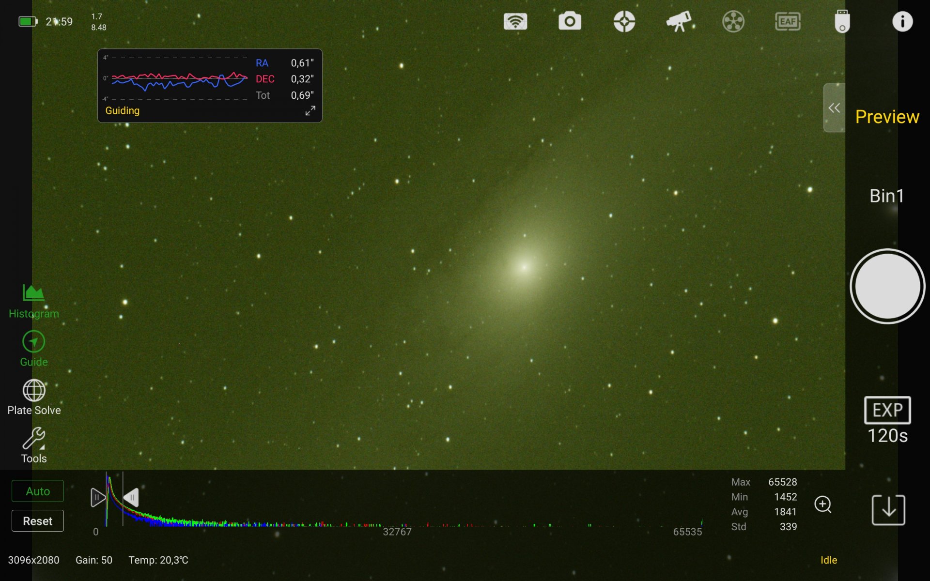Click the battery status icon
Image resolution: width=930 pixels, height=581 pixels.
coord(28,22)
